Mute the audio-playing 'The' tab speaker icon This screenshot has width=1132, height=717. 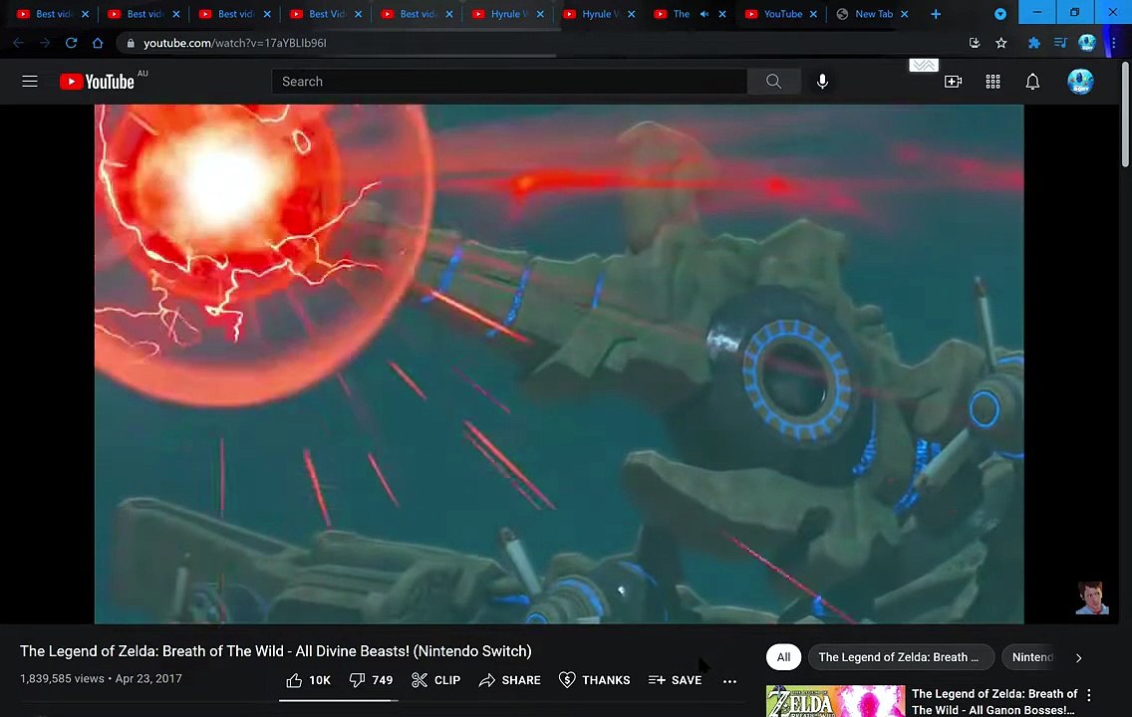pos(704,14)
